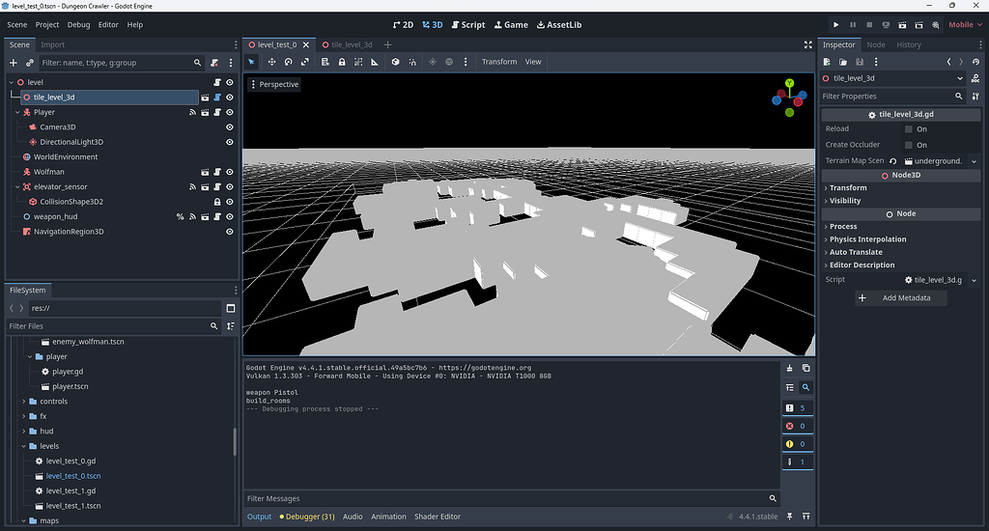Click the Filter Properties input field
The image size is (989, 531).
pos(893,96)
